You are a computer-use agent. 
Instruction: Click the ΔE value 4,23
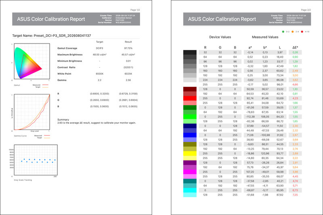click(x=295, y=98)
